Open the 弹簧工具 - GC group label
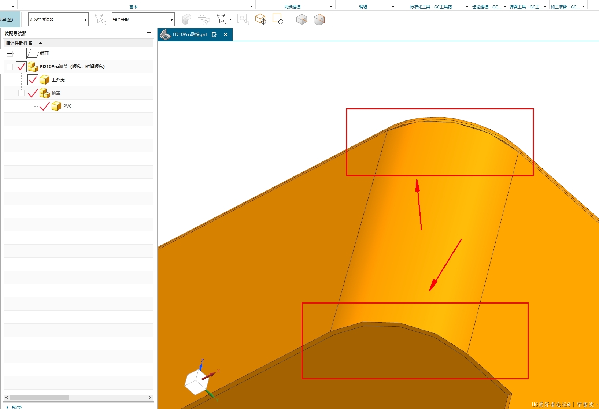 (x=526, y=7)
